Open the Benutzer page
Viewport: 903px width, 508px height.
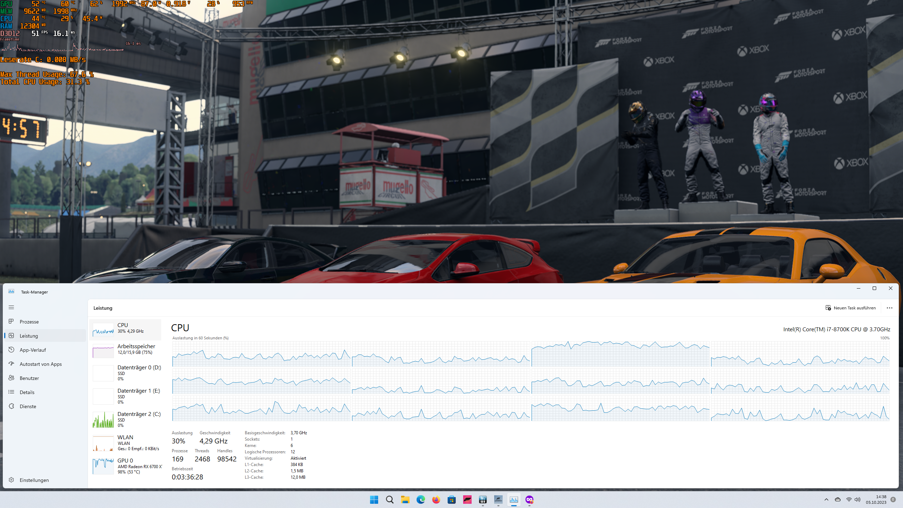click(29, 378)
